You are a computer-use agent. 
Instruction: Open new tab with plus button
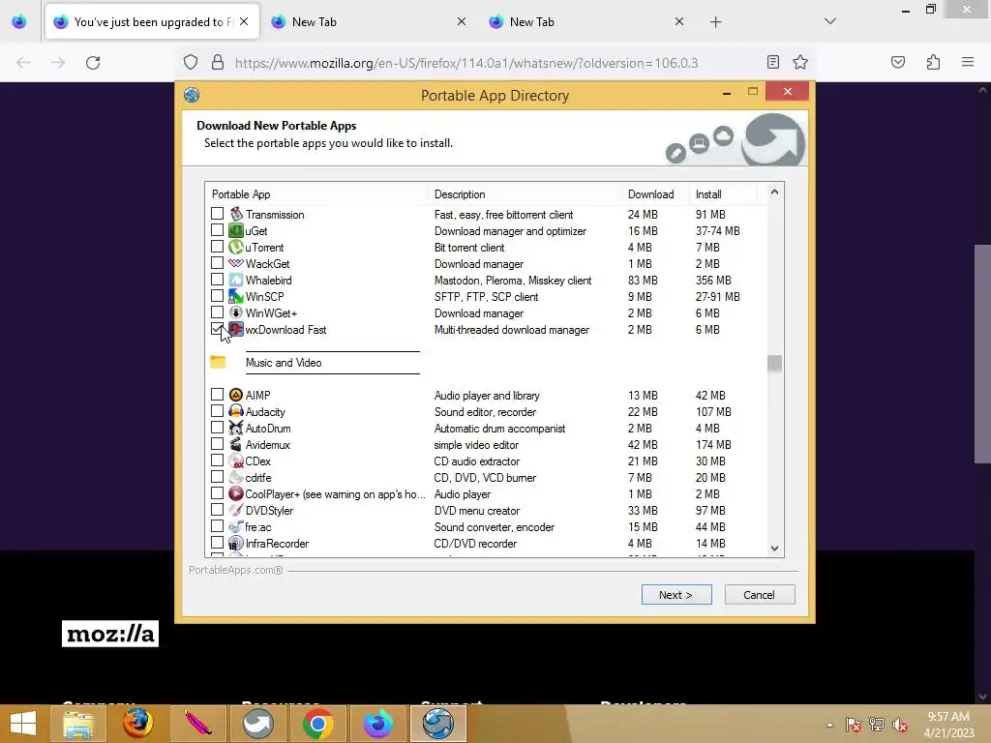(x=715, y=22)
